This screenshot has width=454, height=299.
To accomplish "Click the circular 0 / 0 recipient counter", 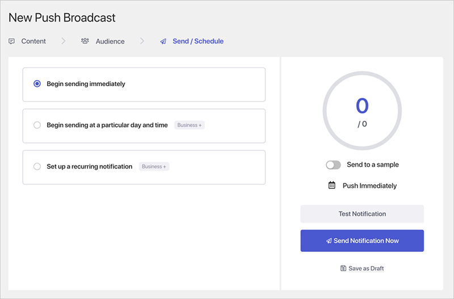I will [x=362, y=111].
